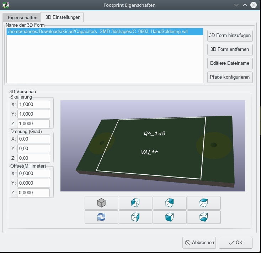Screen dimensions: 261x253
Task: Confirm the dialog with OK
Action: [x=235, y=243]
